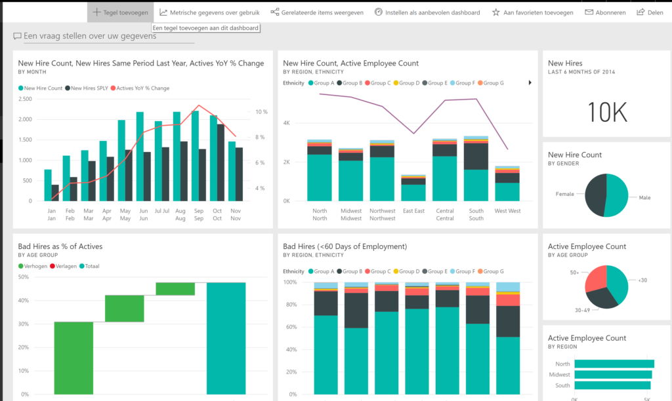Screen dimensions: 672x401
Task: Click the gauge icon for Instellen als aanbevolen dashboard
Action: pyautogui.click(x=379, y=12)
